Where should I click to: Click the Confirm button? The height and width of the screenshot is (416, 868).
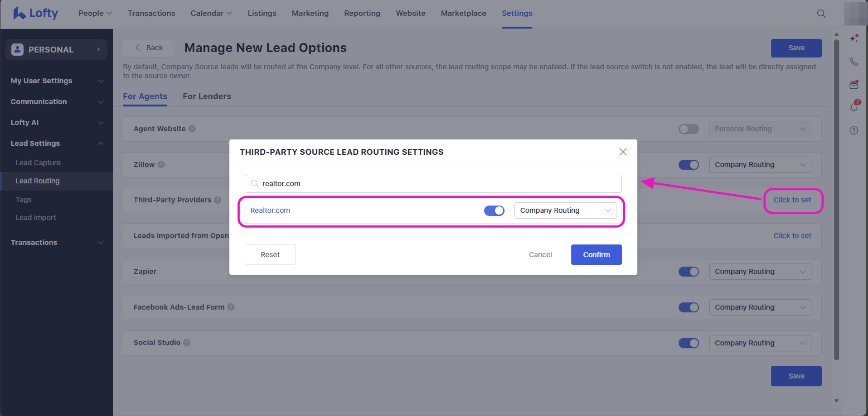tap(596, 255)
